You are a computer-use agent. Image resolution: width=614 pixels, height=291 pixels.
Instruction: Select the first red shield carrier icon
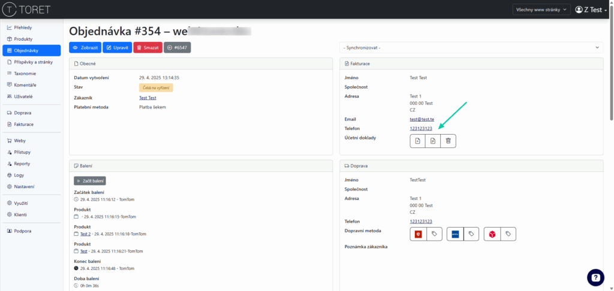(418, 234)
